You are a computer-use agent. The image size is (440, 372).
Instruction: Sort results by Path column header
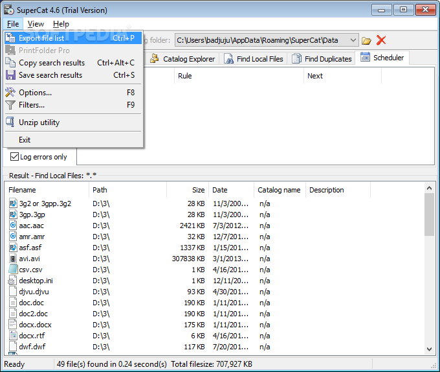coord(127,190)
